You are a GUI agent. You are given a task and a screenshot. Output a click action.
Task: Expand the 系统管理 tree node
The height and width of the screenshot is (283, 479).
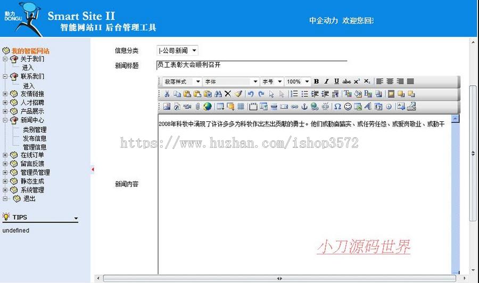point(5,190)
